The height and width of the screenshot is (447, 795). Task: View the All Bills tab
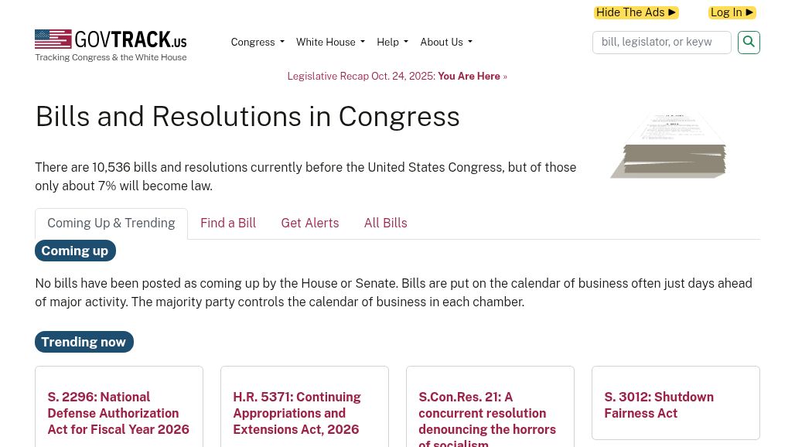click(x=385, y=223)
